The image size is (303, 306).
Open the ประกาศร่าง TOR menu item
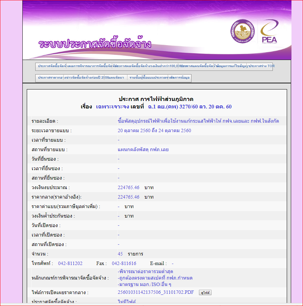click(260, 66)
